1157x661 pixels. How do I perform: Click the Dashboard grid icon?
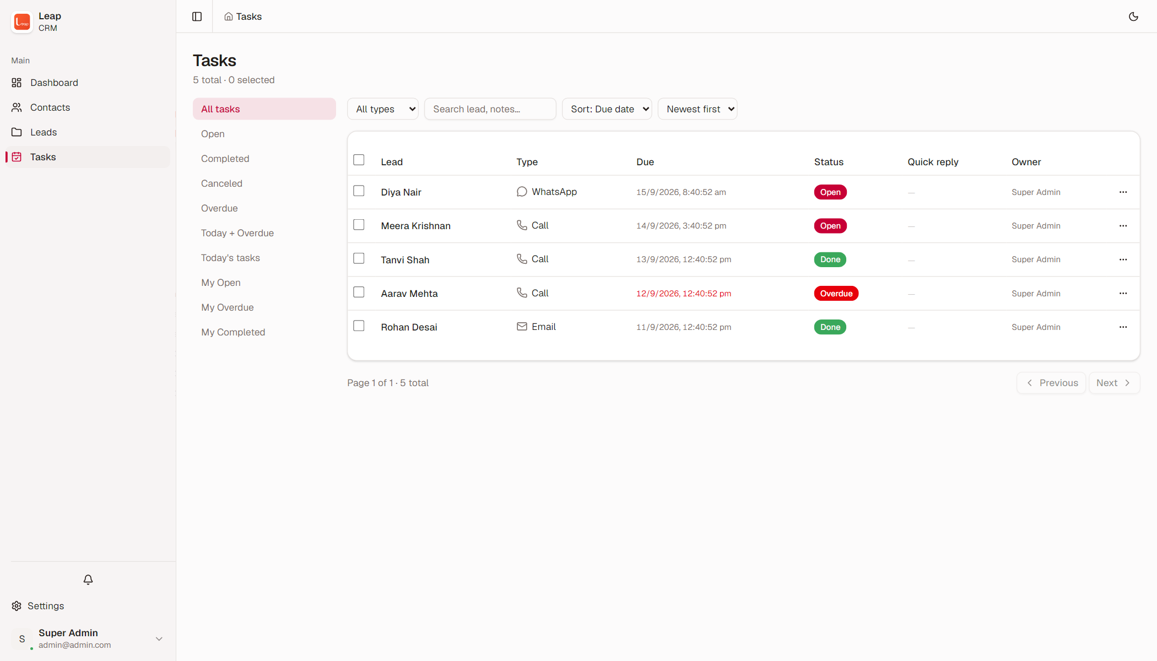[x=17, y=83]
